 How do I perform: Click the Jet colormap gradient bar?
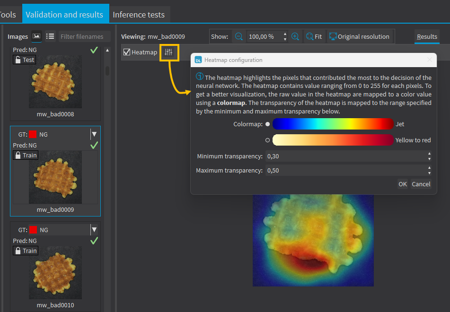(x=333, y=124)
